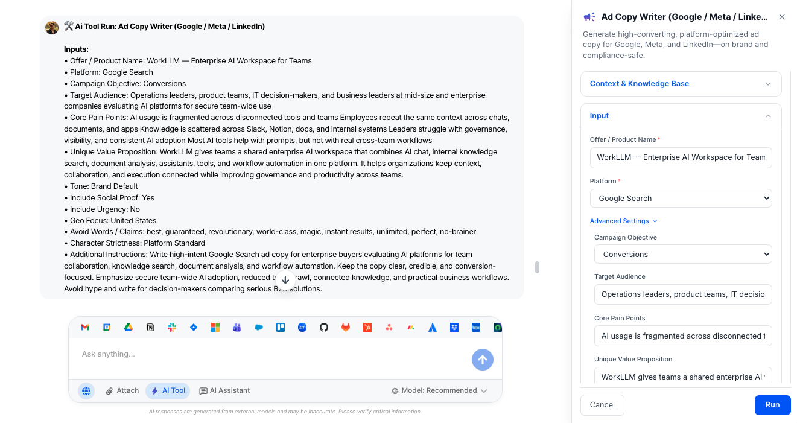Cancel the tool configuration

pos(602,405)
